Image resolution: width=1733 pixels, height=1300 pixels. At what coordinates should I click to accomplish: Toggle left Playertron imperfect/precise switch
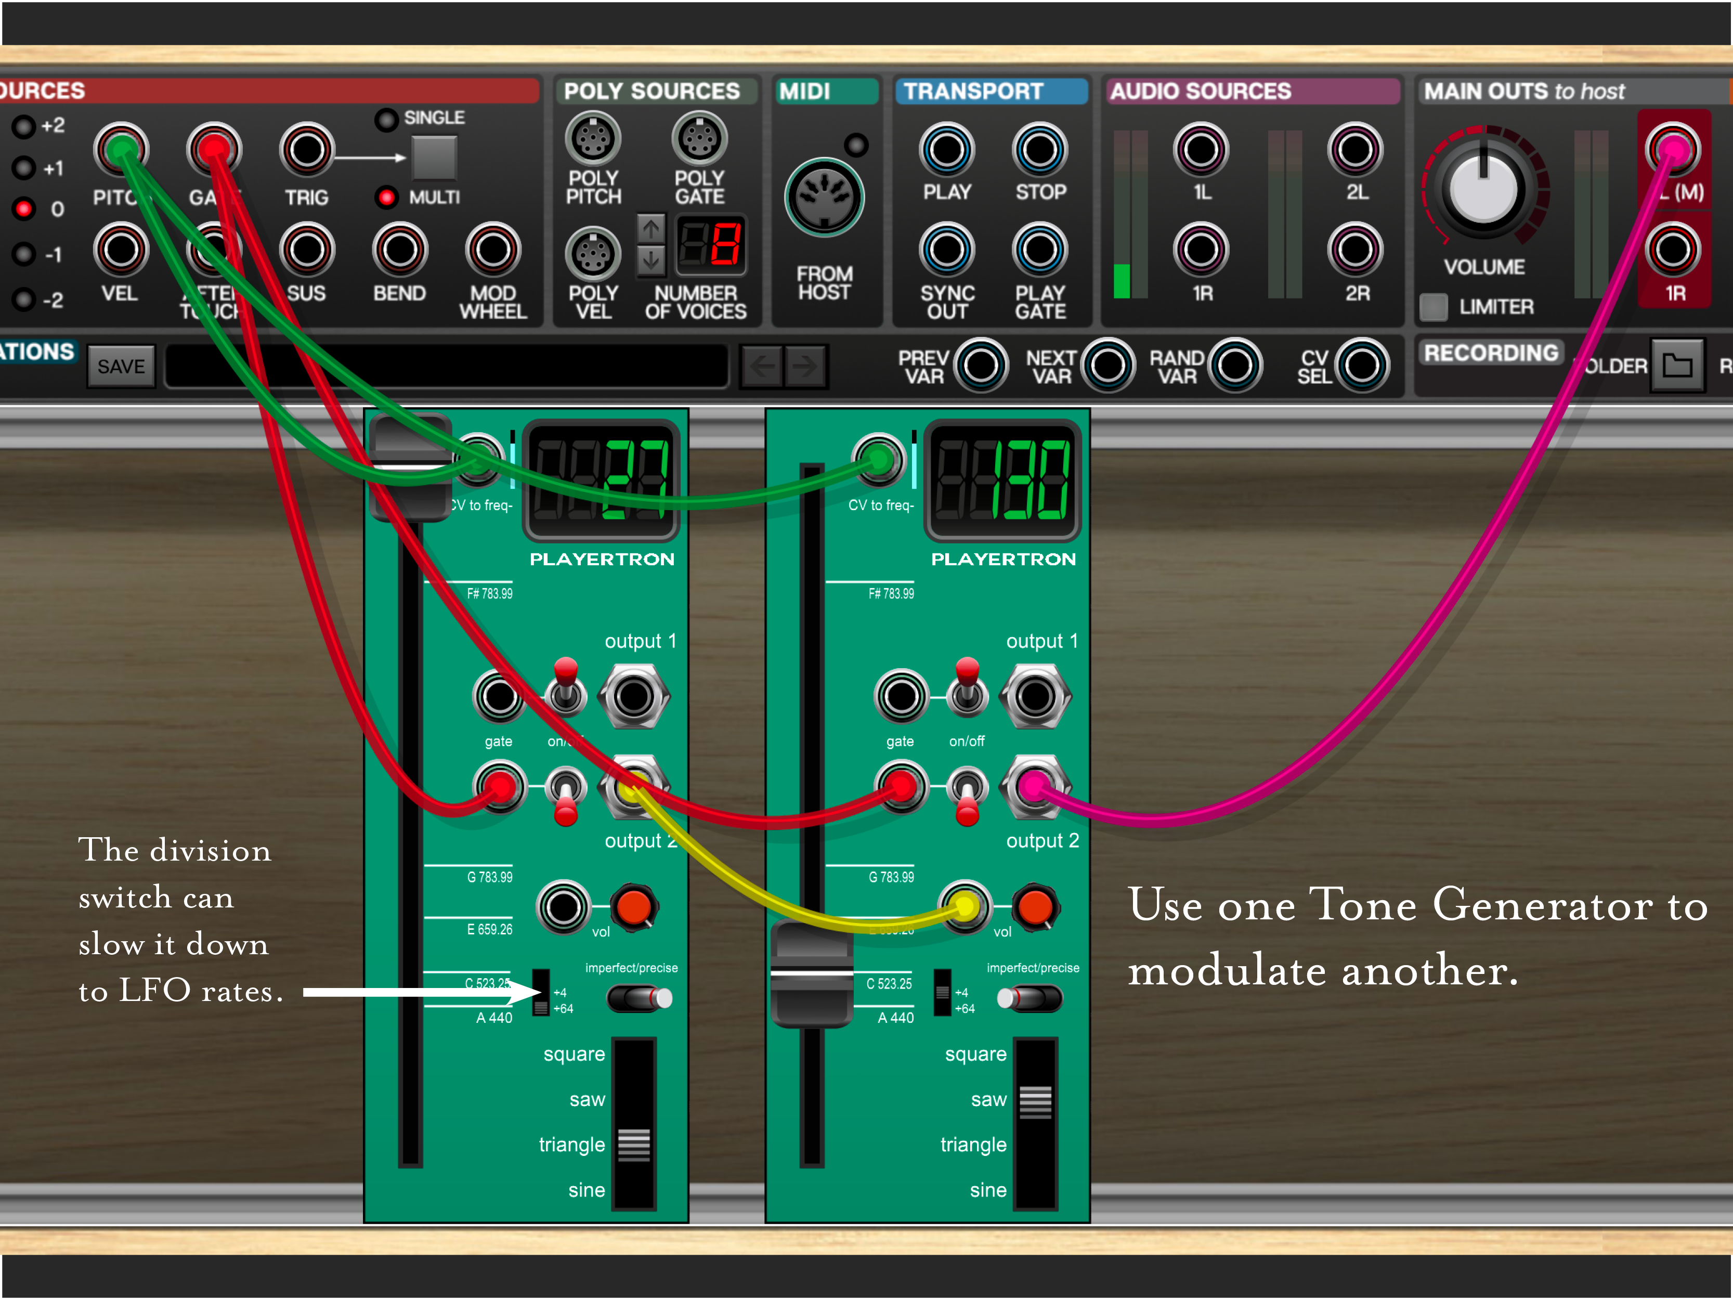tap(640, 998)
